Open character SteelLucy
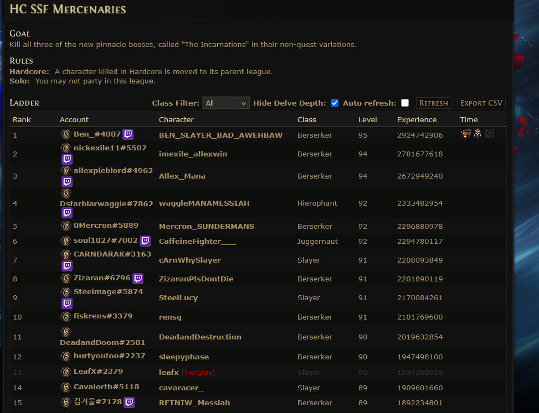Image resolution: width=539 pixels, height=413 pixels. tap(178, 298)
